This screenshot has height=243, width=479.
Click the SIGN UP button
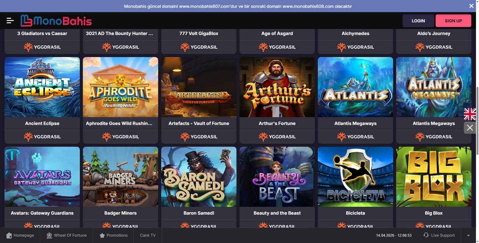[453, 21]
